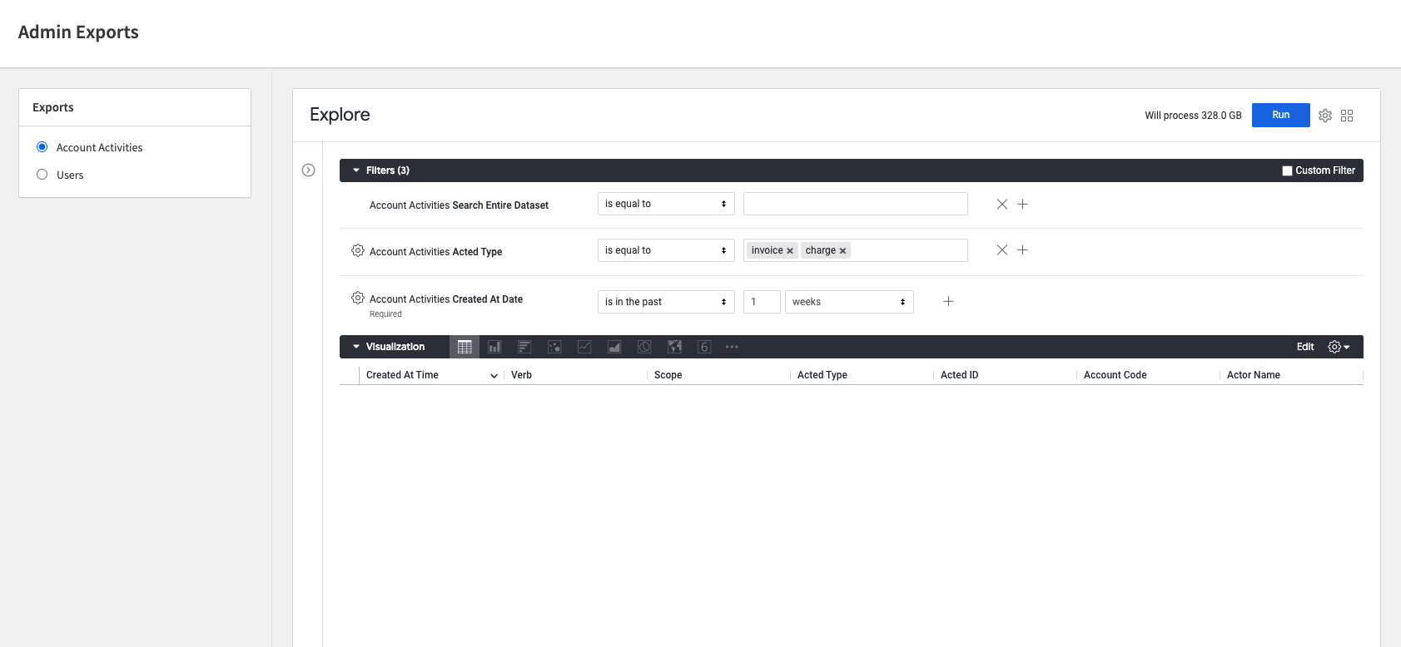Remove the charge tag

(842, 251)
